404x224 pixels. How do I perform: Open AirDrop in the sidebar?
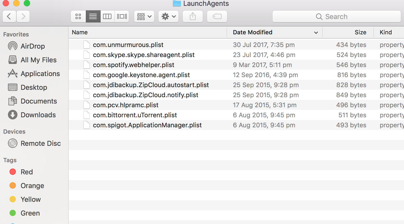(33, 46)
